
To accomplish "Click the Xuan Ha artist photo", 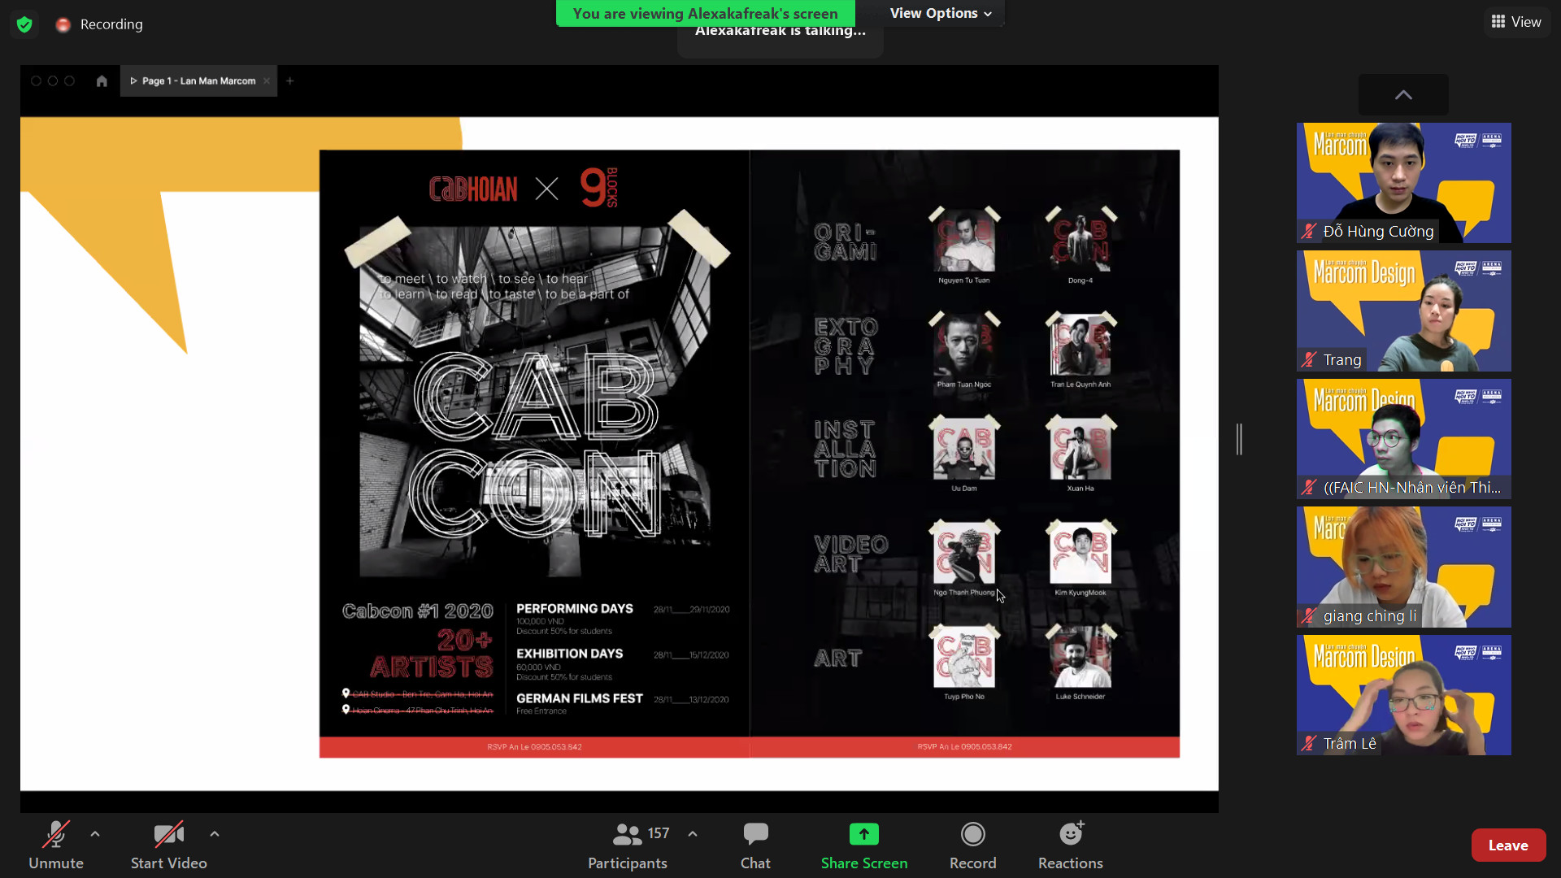I will pos(1081,450).
